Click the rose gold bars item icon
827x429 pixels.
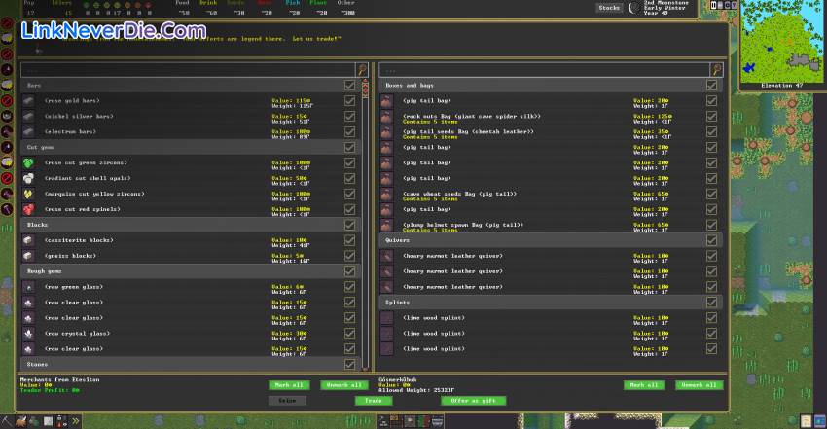[x=29, y=101]
